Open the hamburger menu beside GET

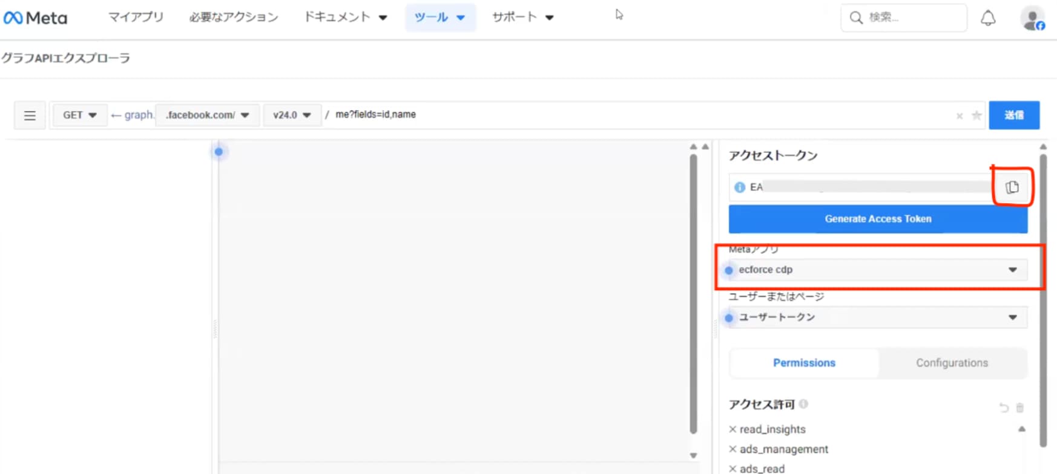pos(30,115)
